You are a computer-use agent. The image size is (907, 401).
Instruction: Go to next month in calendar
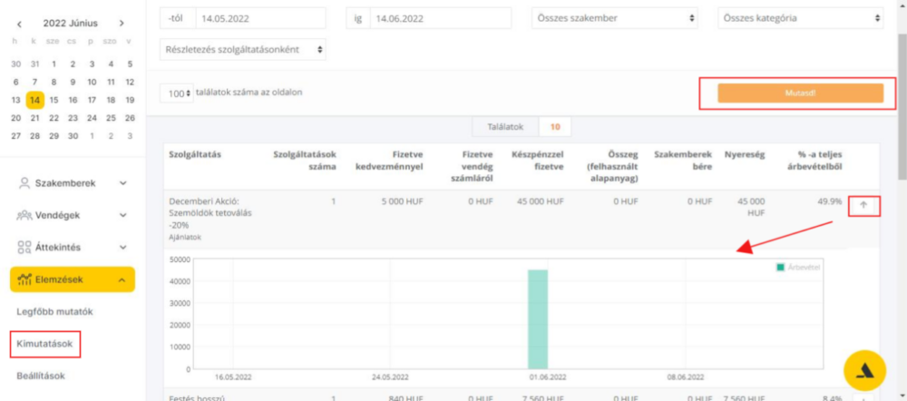pyautogui.click(x=122, y=24)
